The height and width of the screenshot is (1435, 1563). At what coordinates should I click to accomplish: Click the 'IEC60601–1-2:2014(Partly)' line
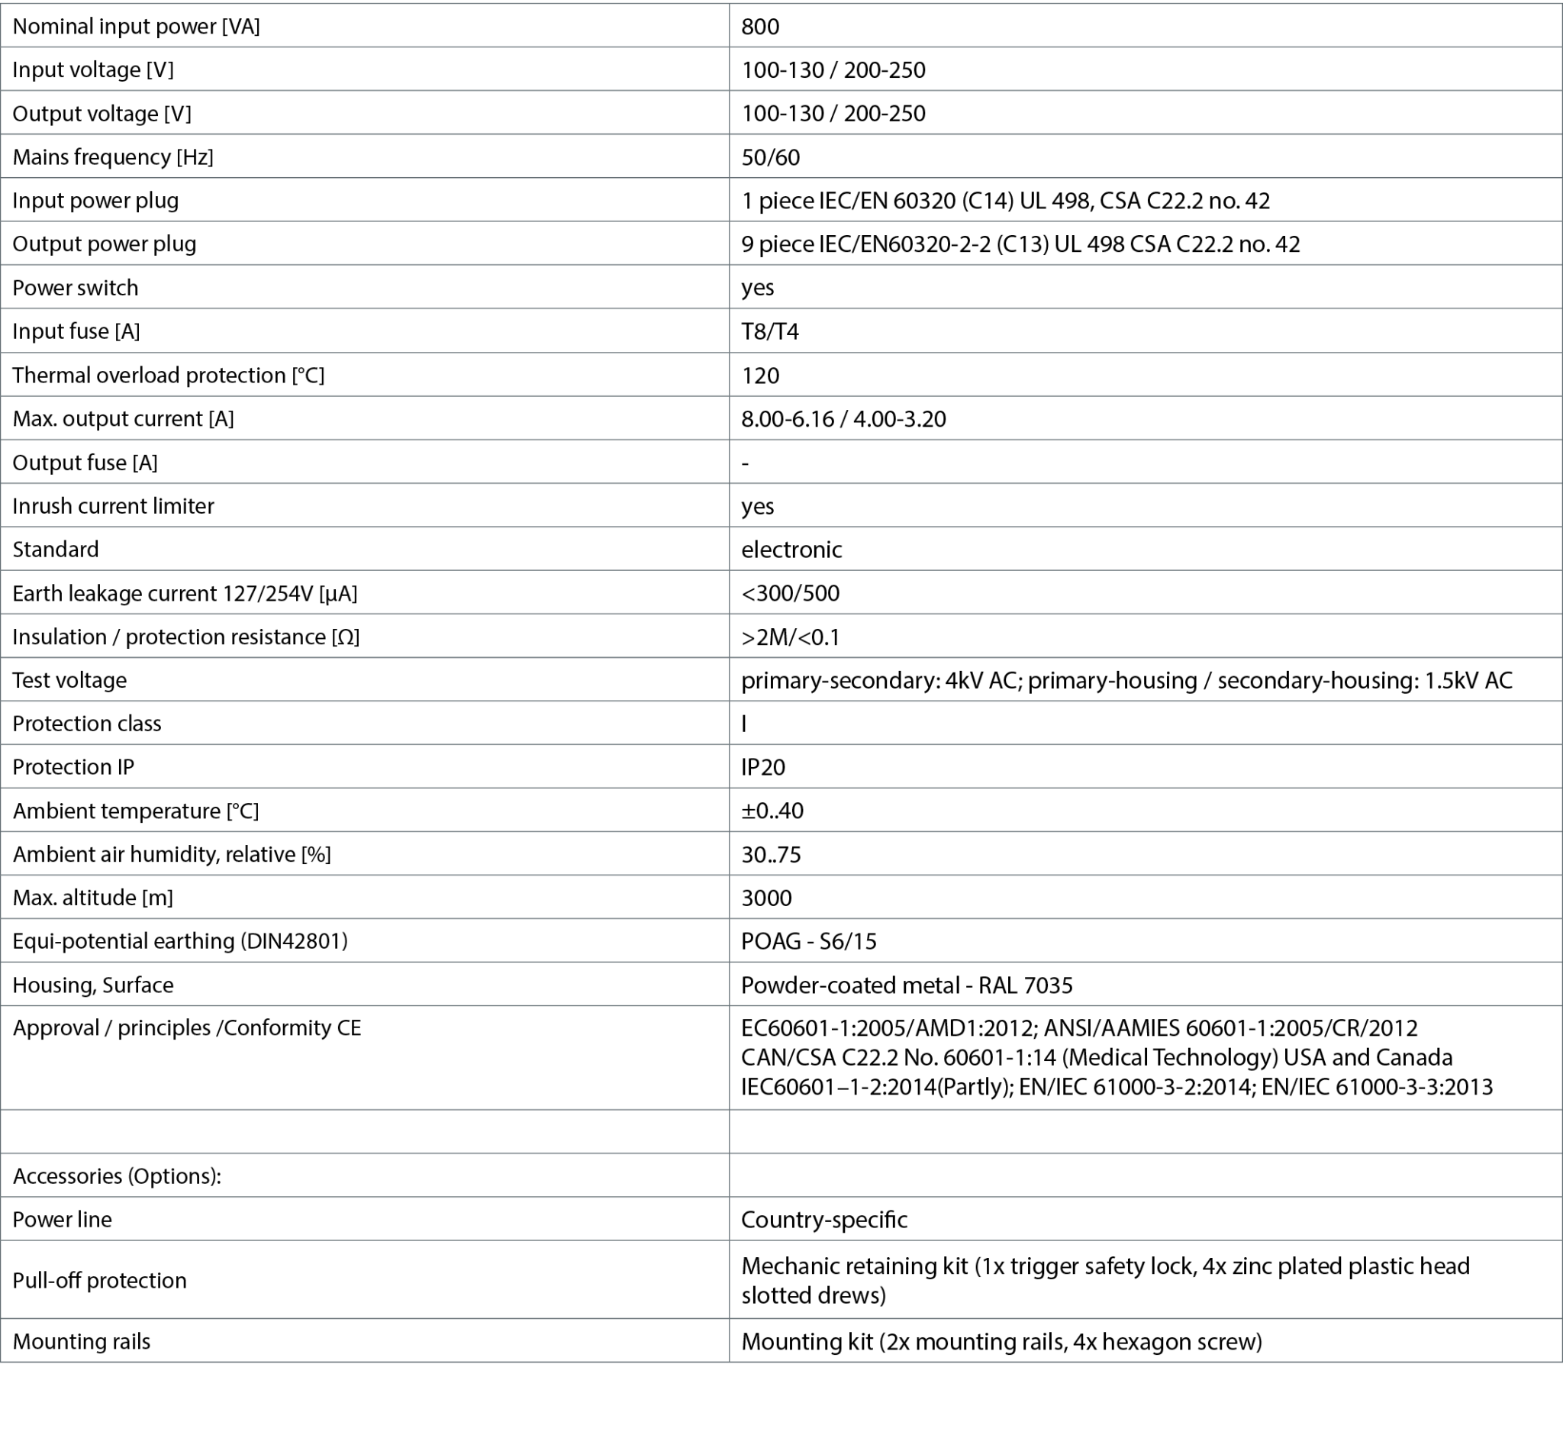pos(1117,1087)
